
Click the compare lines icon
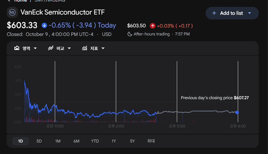(x=51, y=48)
